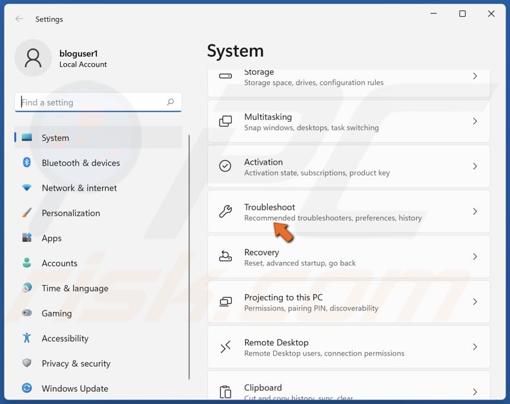
Task: Go to Windows Update
Action: [98, 388]
